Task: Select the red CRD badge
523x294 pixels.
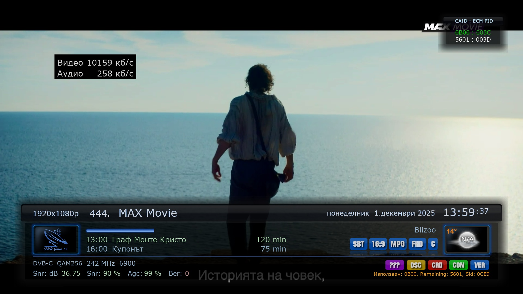Action: [x=437, y=265]
